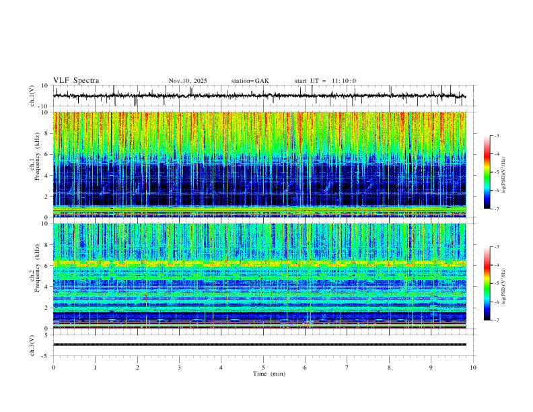The image size is (533, 412).
Task: Click the ch.2 spectrogram color scale bar
Action: click(487, 283)
